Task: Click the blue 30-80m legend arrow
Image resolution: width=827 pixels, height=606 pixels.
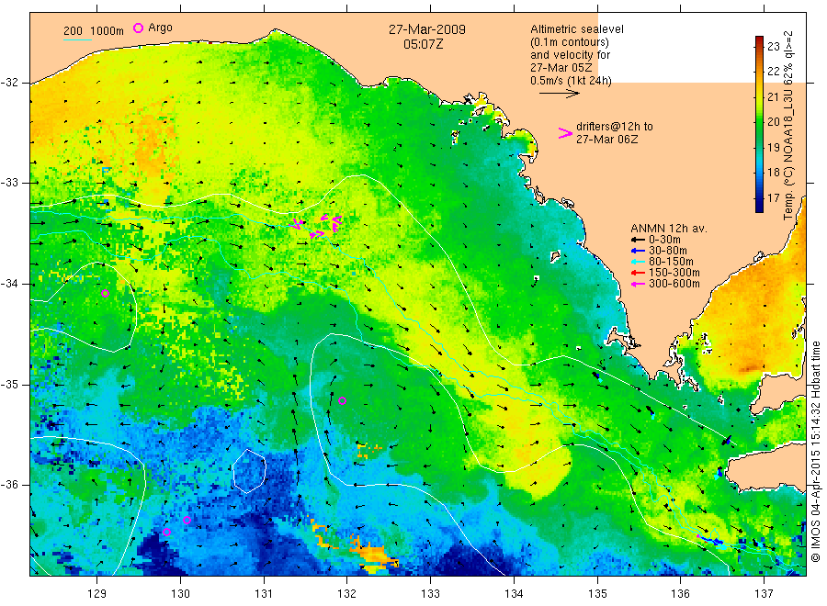Action: click(x=639, y=251)
